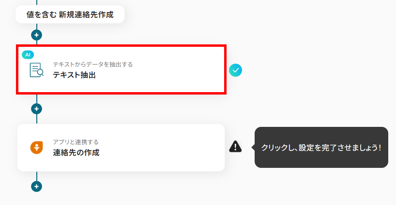Select the 連絡先の作成 title text

tap(76, 153)
